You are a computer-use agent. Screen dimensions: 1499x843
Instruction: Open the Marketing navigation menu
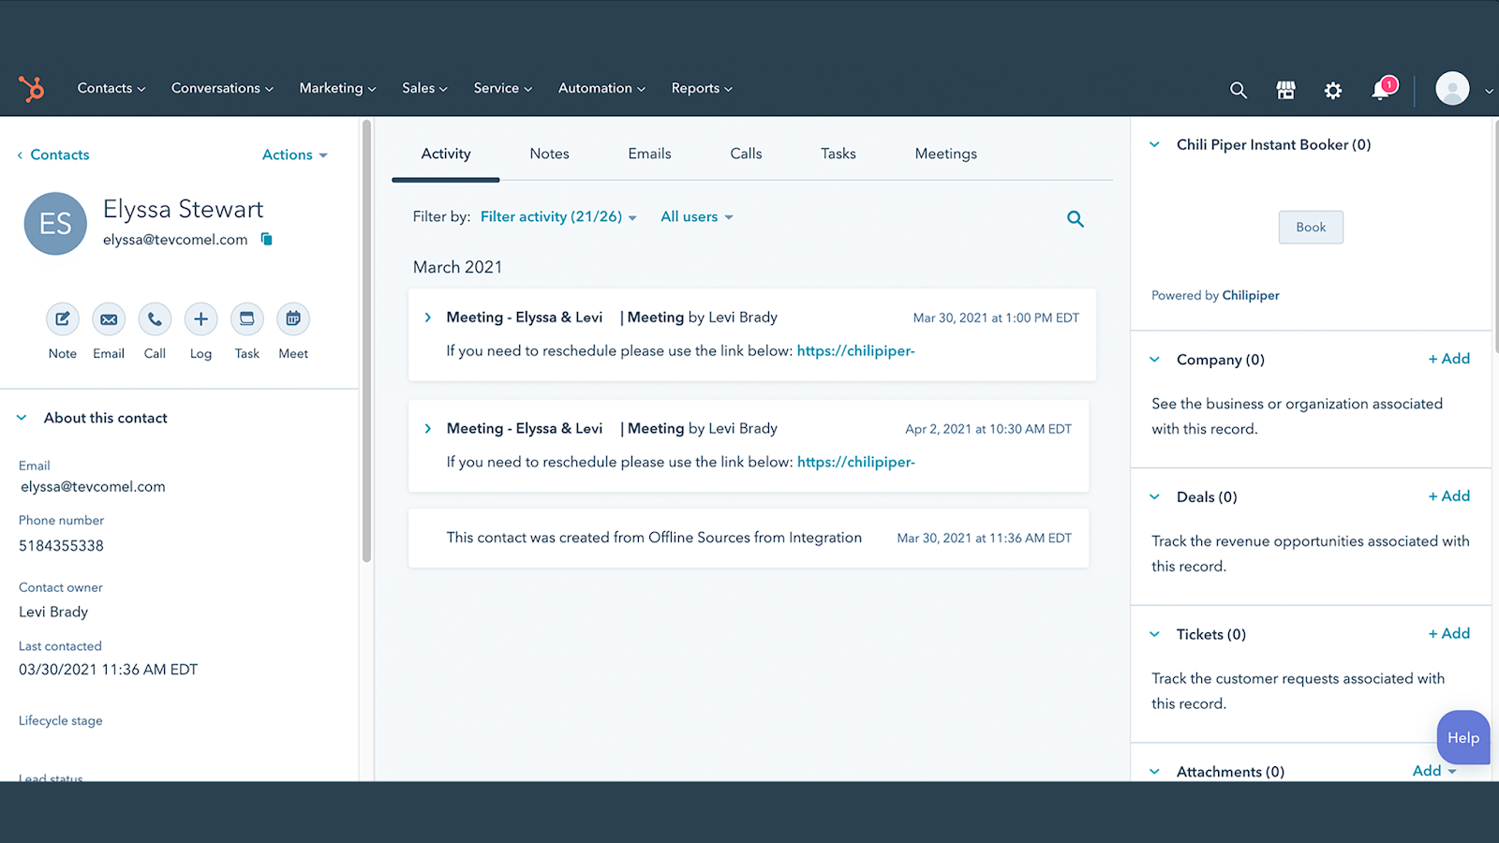pos(337,88)
